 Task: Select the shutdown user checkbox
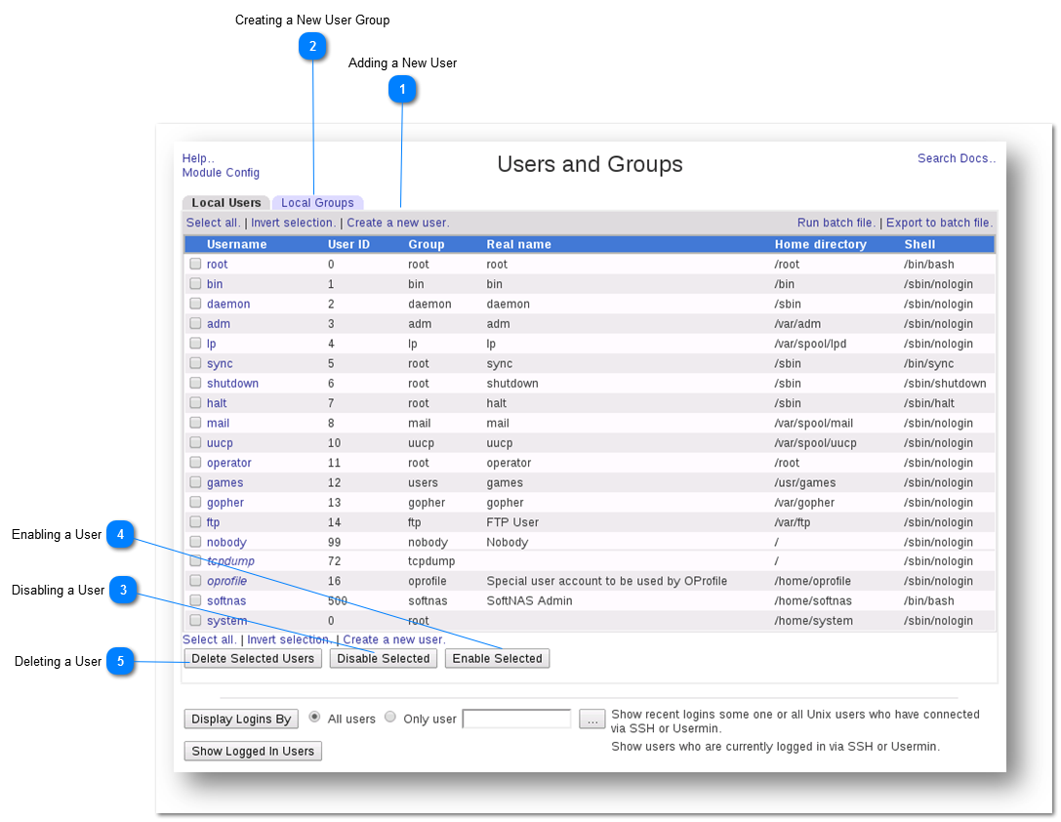[195, 383]
